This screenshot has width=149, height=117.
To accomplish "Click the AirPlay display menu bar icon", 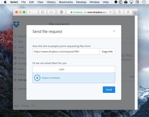I will tap(131, 2).
